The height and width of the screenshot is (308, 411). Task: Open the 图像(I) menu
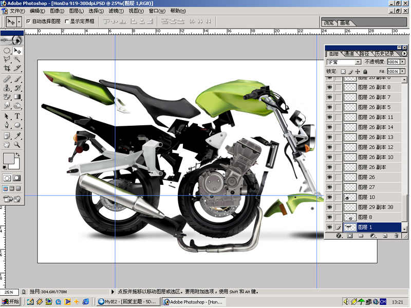coord(57,11)
